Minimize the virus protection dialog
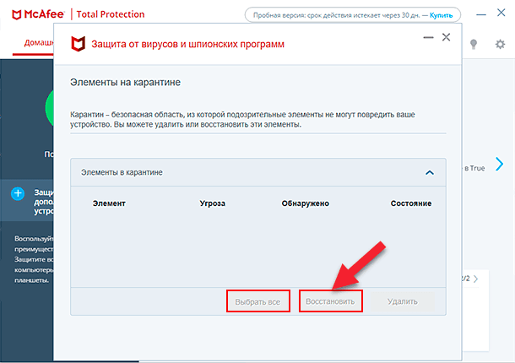This screenshot has height=363, width=515. pyautogui.click(x=428, y=37)
